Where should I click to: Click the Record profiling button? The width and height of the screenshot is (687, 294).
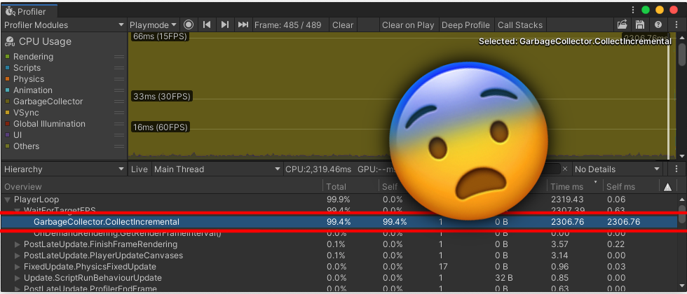click(189, 25)
